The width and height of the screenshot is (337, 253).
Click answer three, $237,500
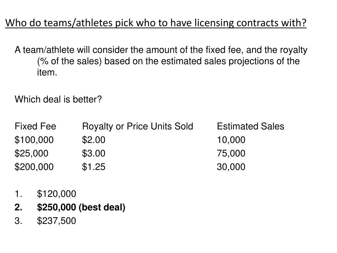pyautogui.click(x=57, y=221)
